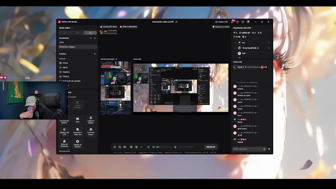This screenshot has height=189, width=336.
Task: Click the 0/1 daily goal progress card
Action: tap(108, 32)
